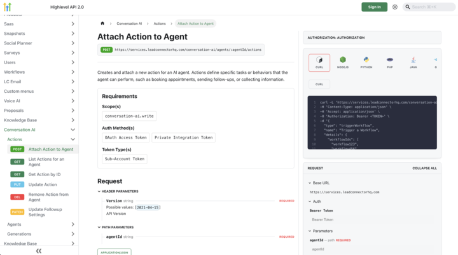Click Collapse All in Request panel

tap(424, 169)
